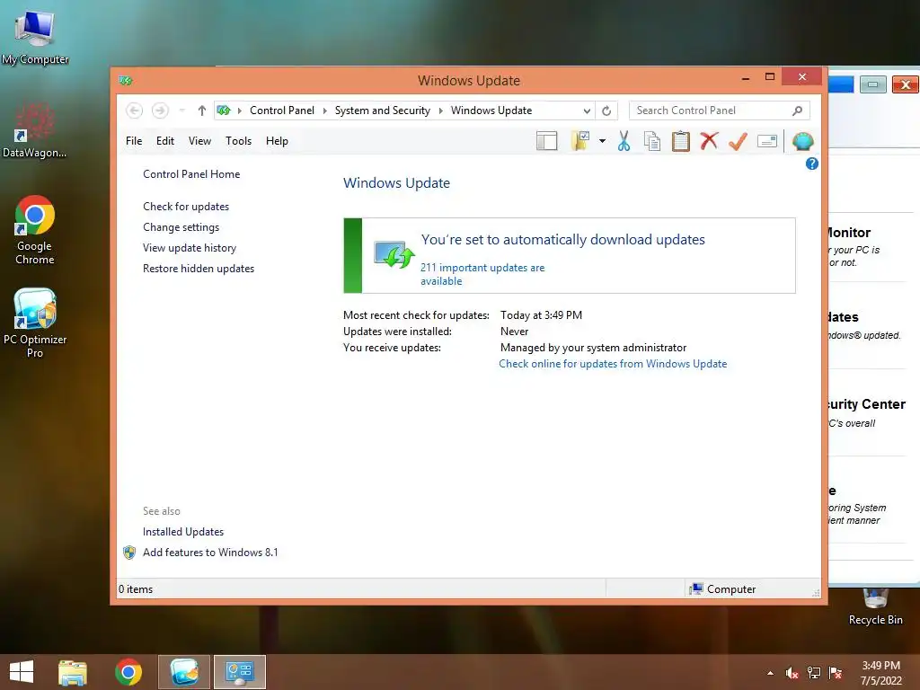Show hidden tray icons arrow
The width and height of the screenshot is (920, 690).
770,673
